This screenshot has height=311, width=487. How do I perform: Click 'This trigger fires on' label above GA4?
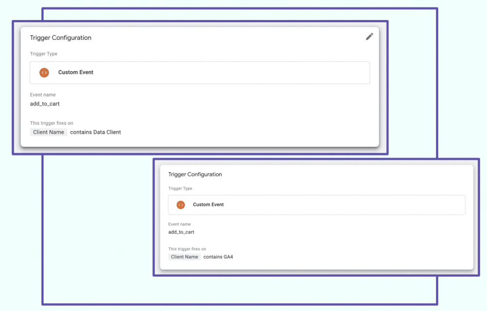point(187,249)
